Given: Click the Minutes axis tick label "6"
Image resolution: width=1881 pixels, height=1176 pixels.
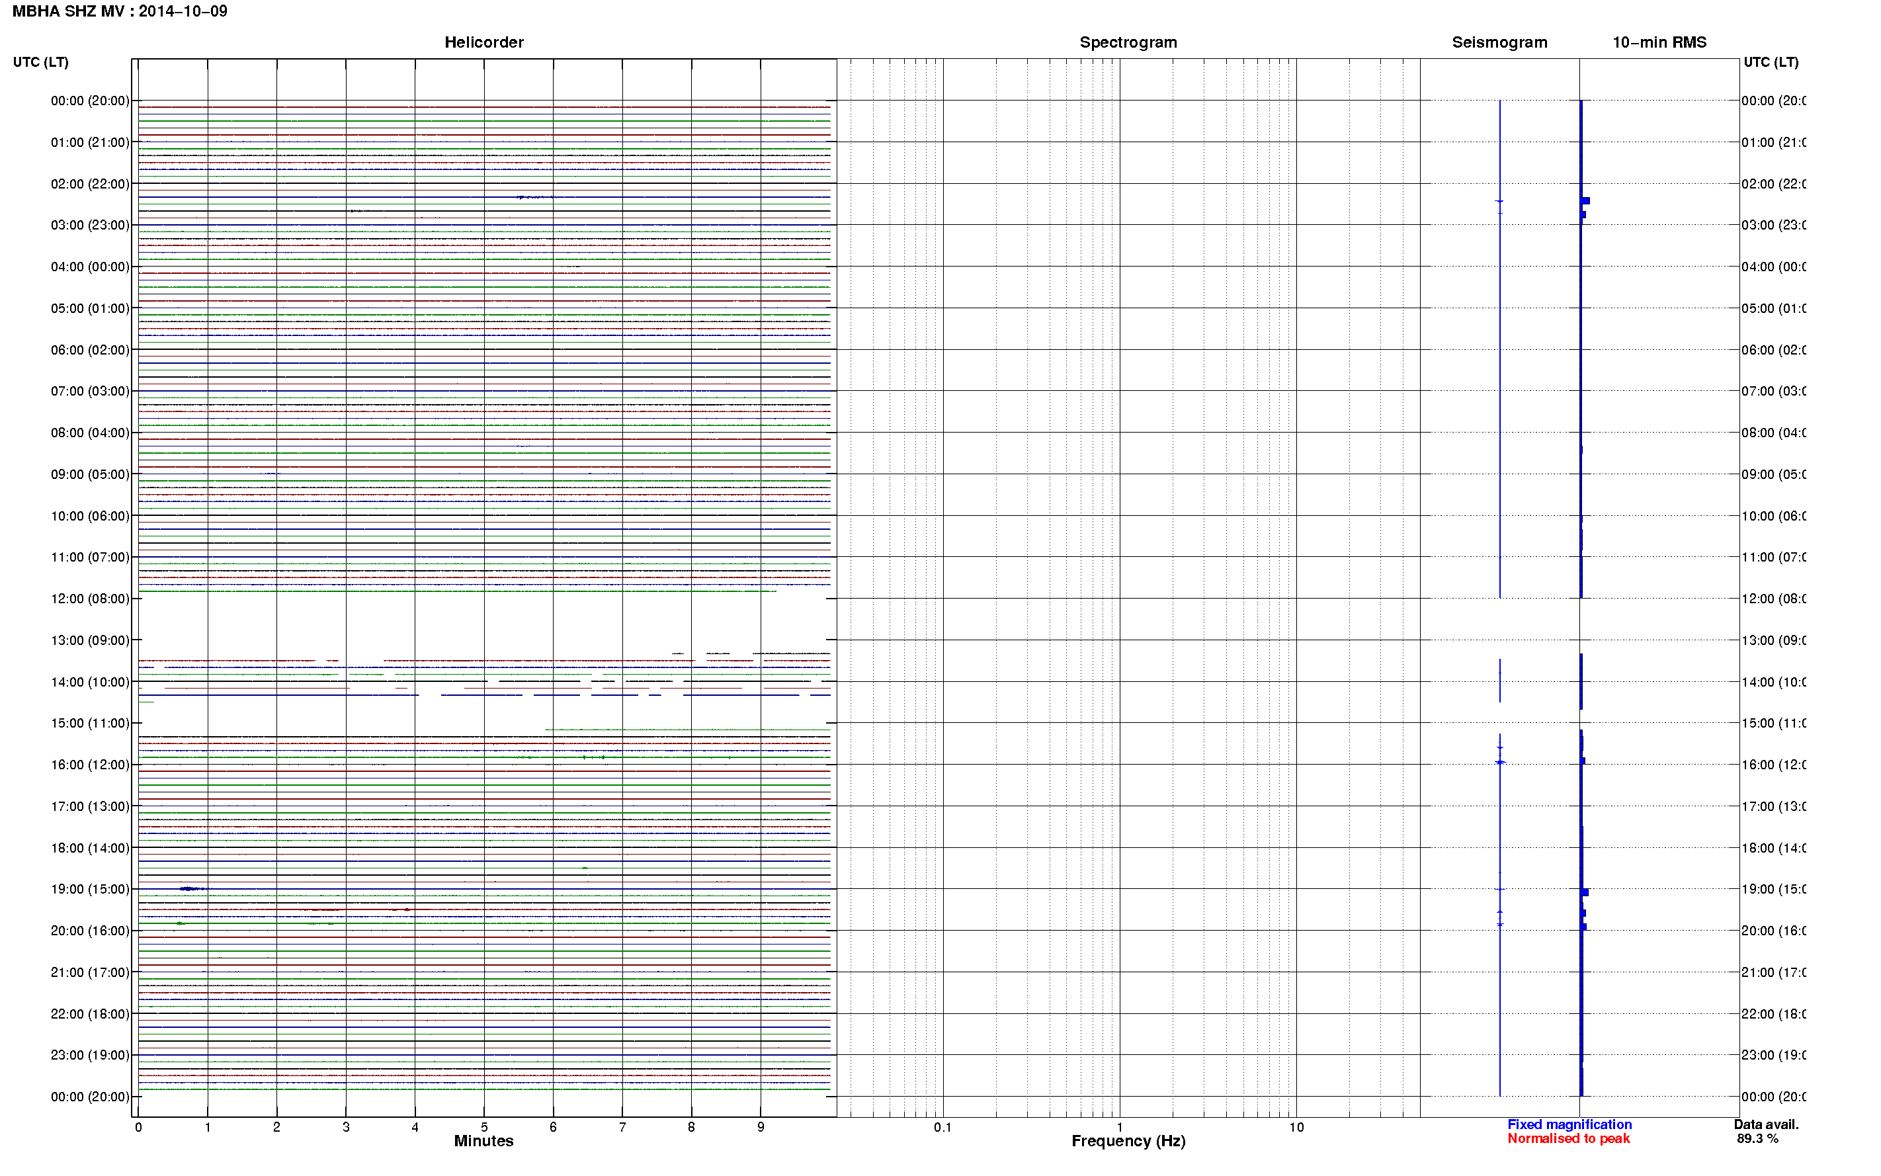Looking at the screenshot, I should tap(554, 1127).
